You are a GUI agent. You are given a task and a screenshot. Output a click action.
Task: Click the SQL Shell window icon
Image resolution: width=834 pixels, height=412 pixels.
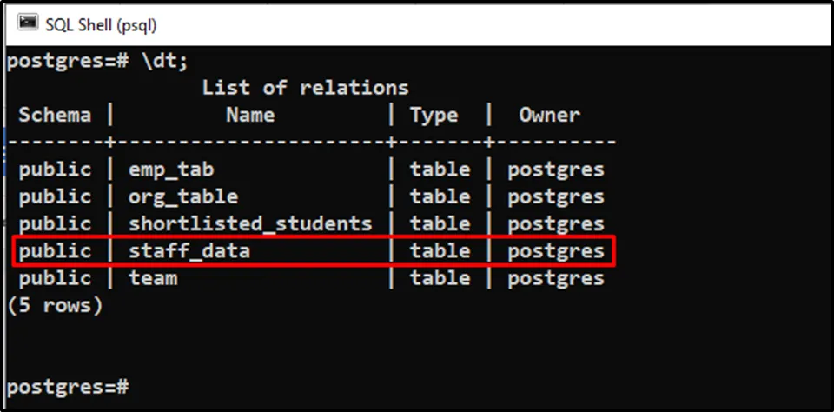[x=28, y=23]
